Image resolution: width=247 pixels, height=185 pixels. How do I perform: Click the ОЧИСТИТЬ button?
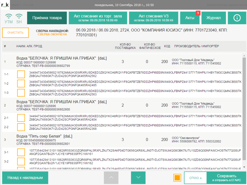(x=15, y=33)
